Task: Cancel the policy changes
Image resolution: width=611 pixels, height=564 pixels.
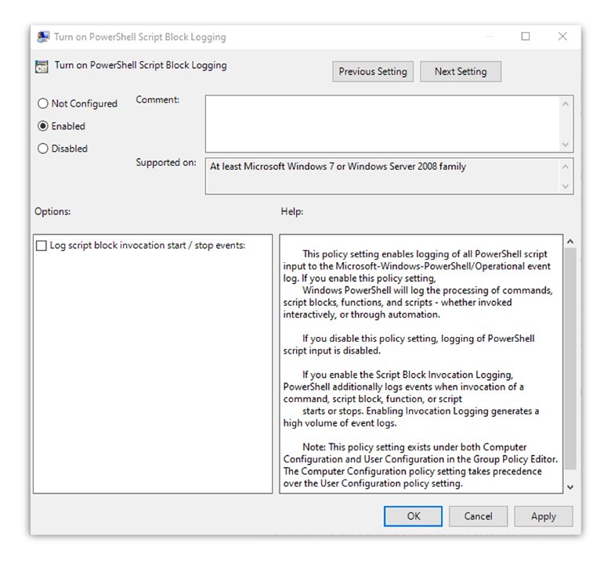Action: (478, 516)
